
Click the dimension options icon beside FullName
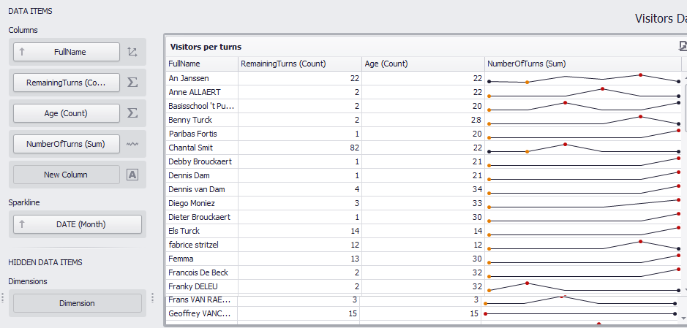tap(132, 52)
